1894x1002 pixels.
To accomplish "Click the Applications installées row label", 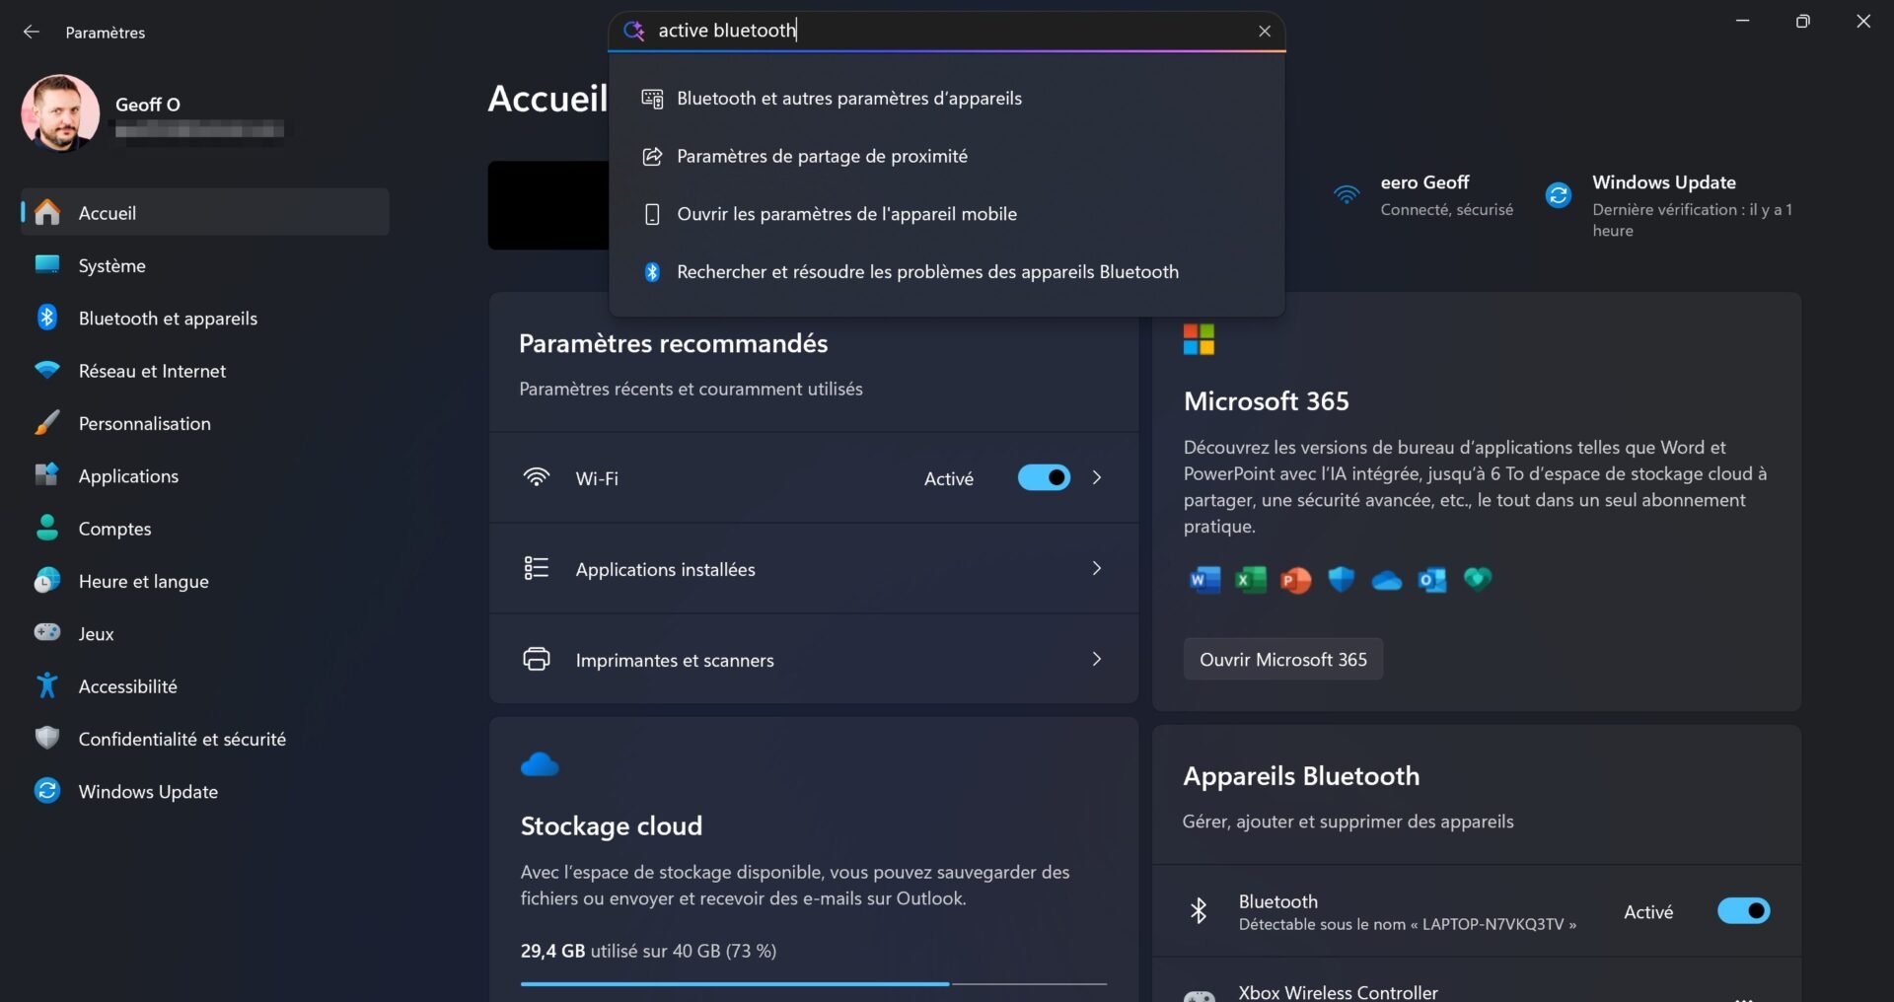I will [666, 569].
